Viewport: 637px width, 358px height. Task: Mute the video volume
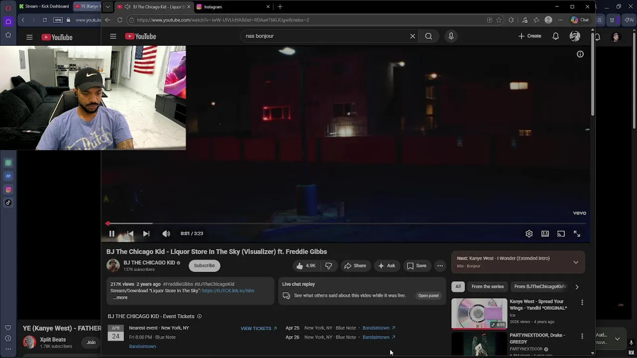click(x=166, y=234)
